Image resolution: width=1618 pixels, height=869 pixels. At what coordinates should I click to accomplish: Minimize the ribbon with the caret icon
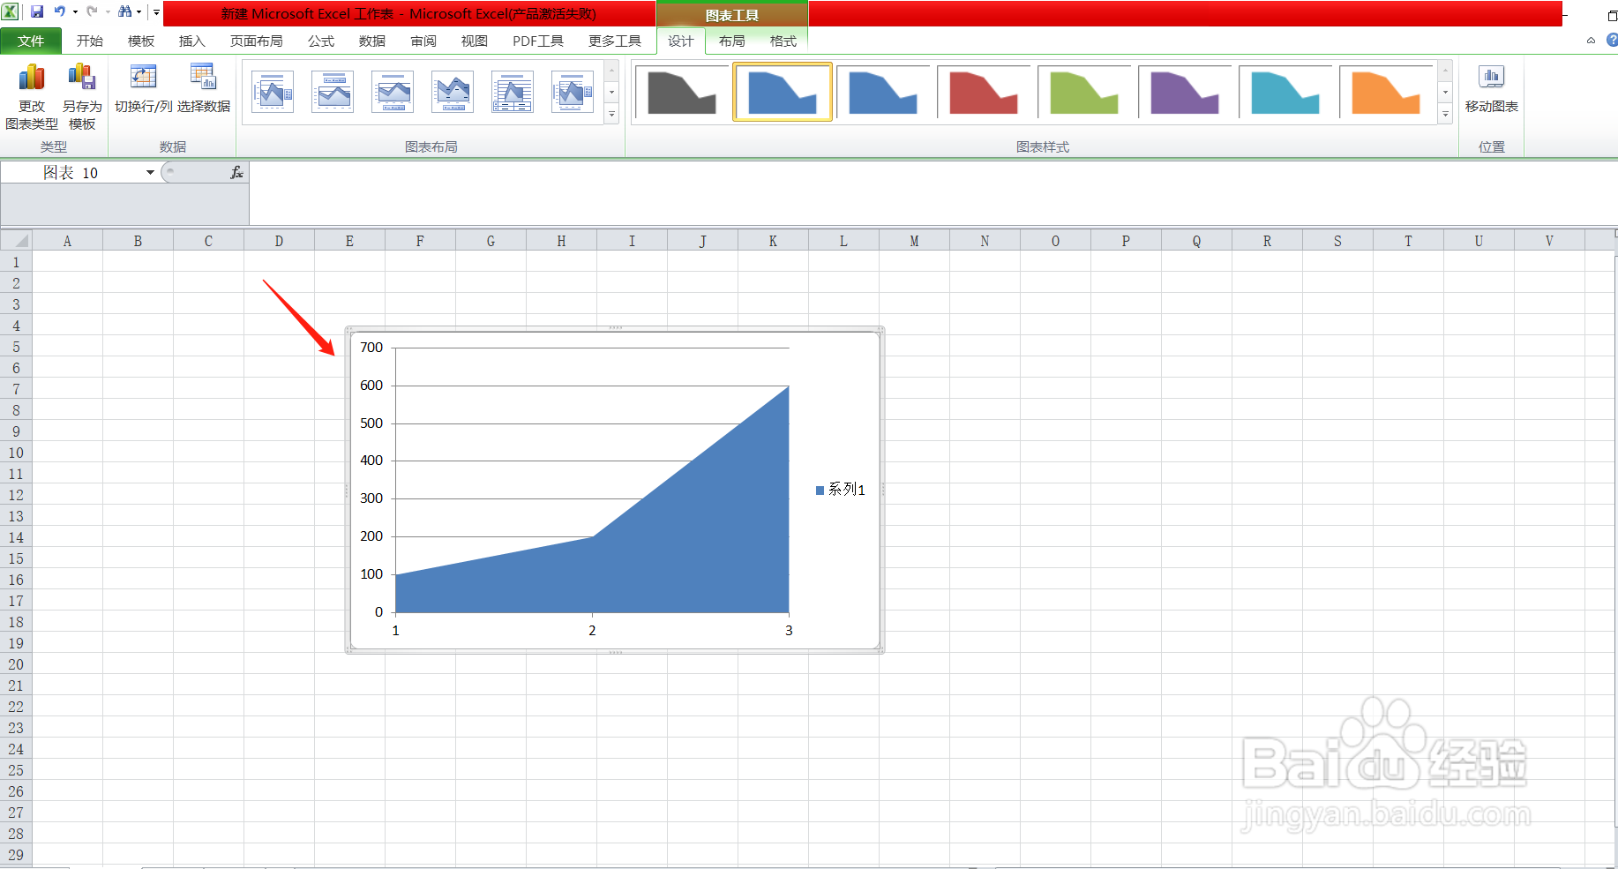pos(1591,41)
